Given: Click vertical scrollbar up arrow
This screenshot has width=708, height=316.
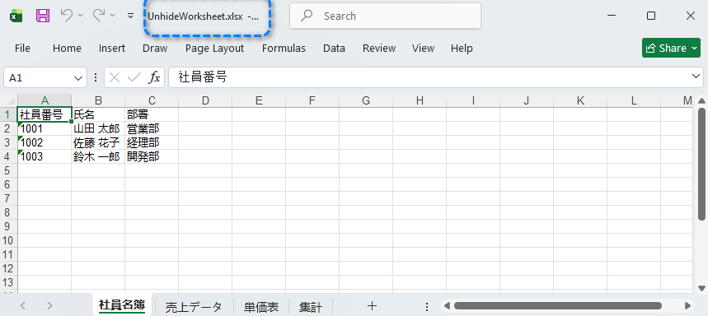Looking at the screenshot, I should point(701,100).
